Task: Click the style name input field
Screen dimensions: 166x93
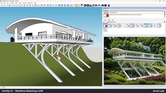Action: pos(136,12)
